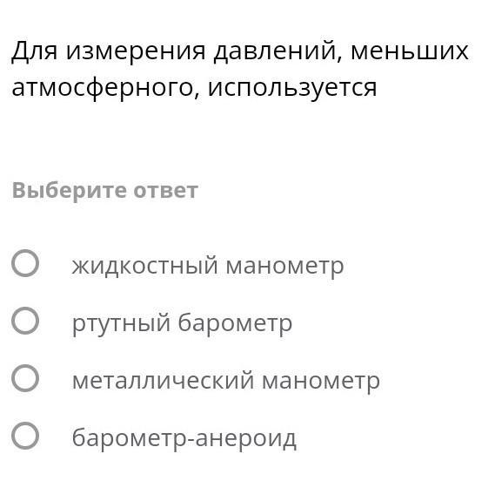
Task: Click the grey "Выберите ответ" heading
Action: coord(104,191)
